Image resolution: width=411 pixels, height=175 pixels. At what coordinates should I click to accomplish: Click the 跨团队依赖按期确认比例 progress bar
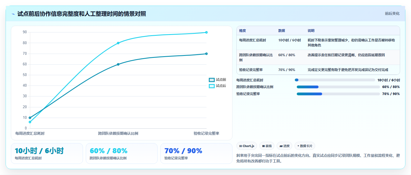point(338,87)
